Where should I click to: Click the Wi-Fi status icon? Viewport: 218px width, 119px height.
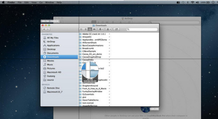tap(192, 2)
